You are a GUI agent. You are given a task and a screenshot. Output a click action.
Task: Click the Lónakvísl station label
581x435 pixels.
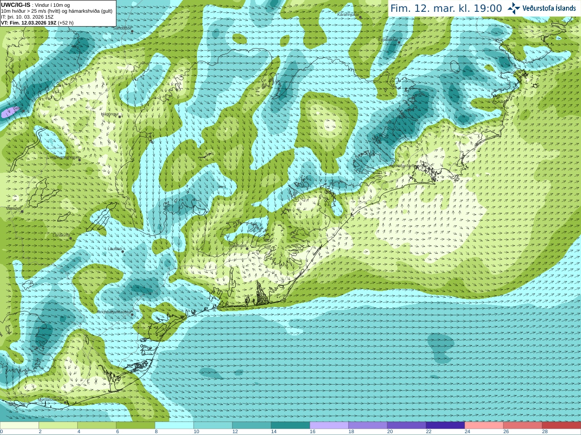pos(61,235)
